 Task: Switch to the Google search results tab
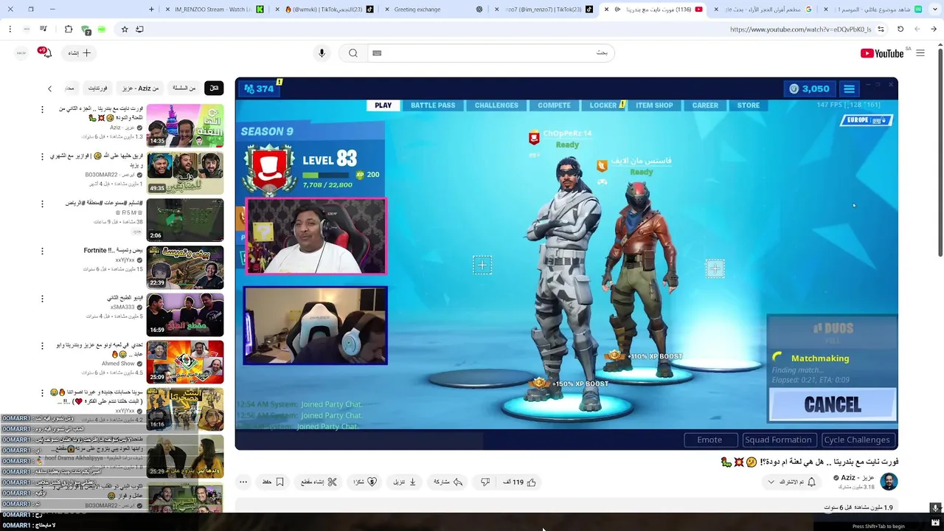[x=763, y=10]
